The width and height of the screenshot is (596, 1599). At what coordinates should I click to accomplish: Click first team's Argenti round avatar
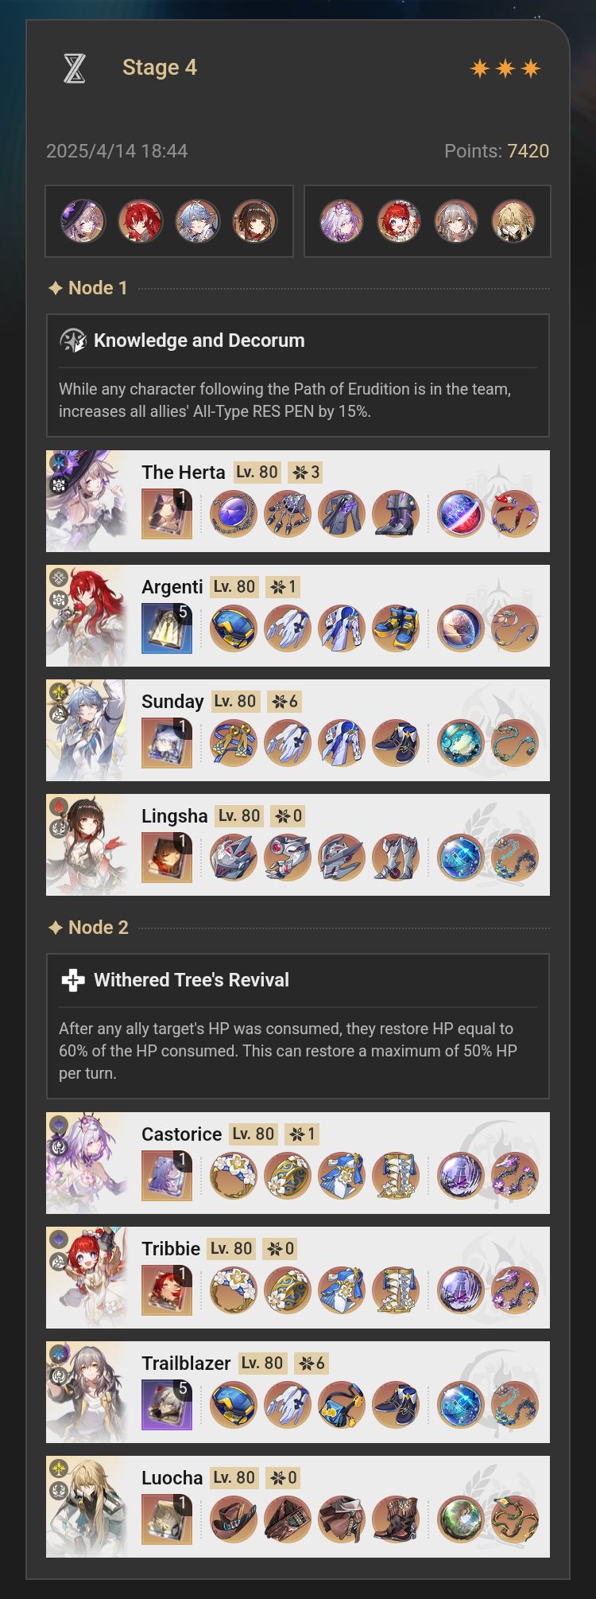141,221
